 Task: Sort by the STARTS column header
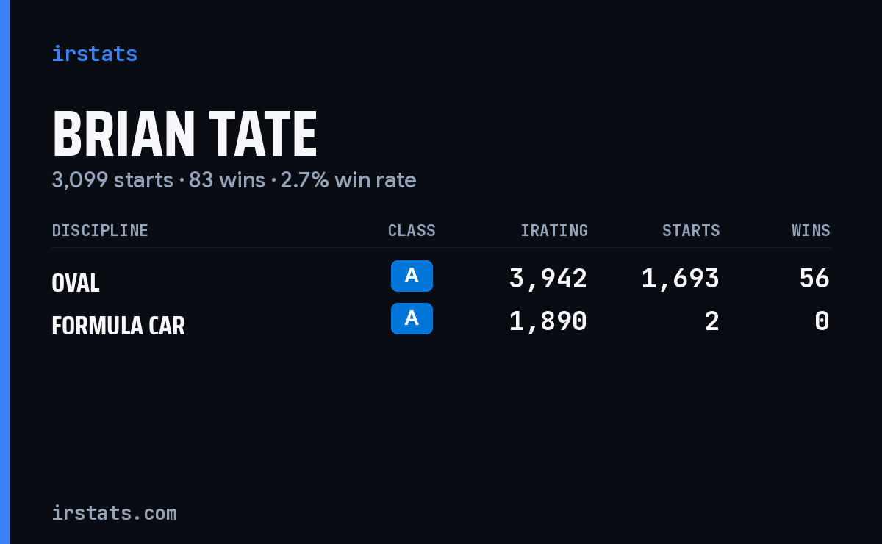(x=691, y=230)
